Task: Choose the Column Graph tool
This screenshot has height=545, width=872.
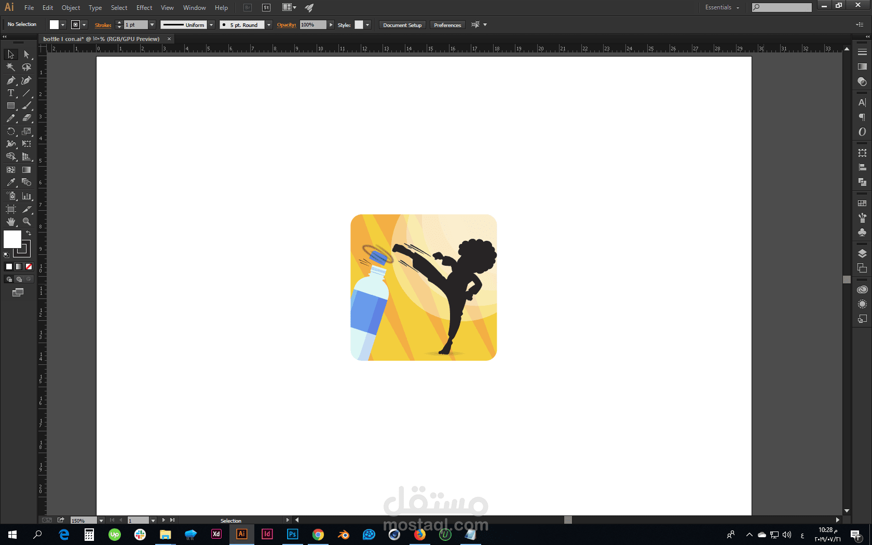Action: pos(26,196)
